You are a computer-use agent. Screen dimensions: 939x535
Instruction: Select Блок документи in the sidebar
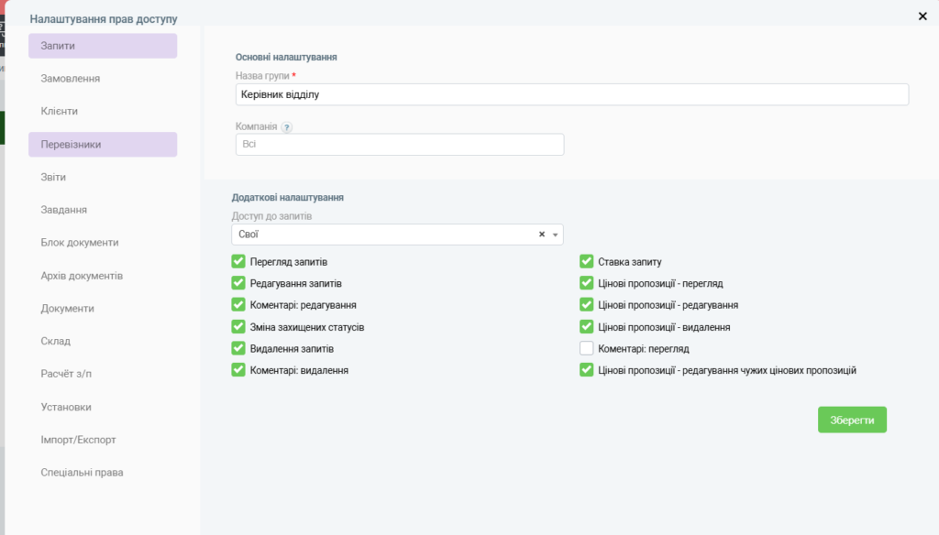coord(103,243)
